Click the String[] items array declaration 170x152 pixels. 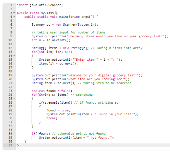[x=60, y=48]
